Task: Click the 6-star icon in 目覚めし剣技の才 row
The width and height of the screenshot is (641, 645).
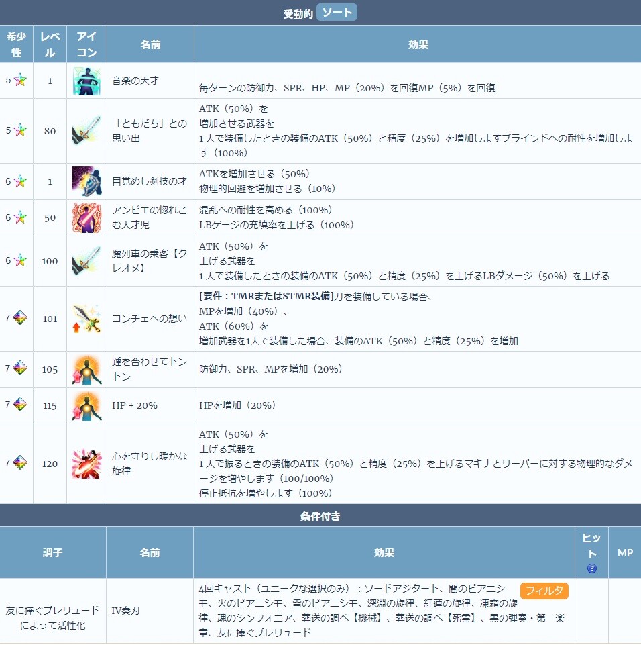Action: tap(20, 181)
